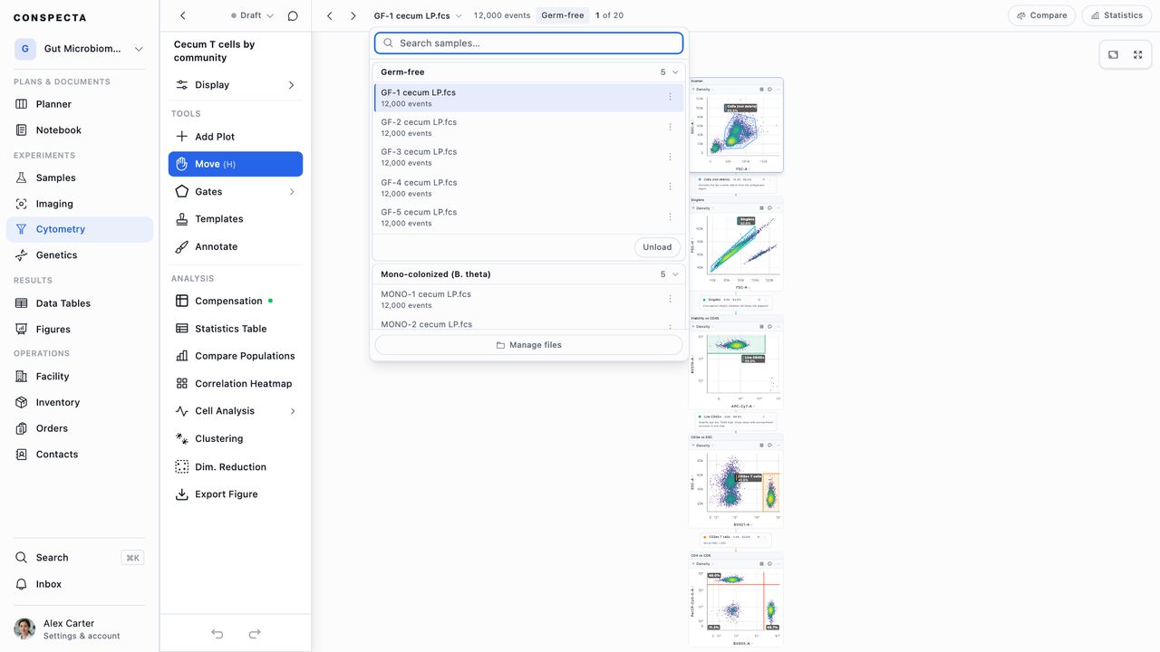Pick the Annotate brush tool
This screenshot has height=652, width=1160.
[236, 246]
